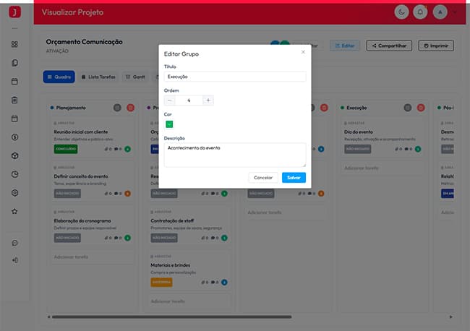The width and height of the screenshot is (470, 331).
Task: Toggle dark mode moon icon
Action: [401, 12]
